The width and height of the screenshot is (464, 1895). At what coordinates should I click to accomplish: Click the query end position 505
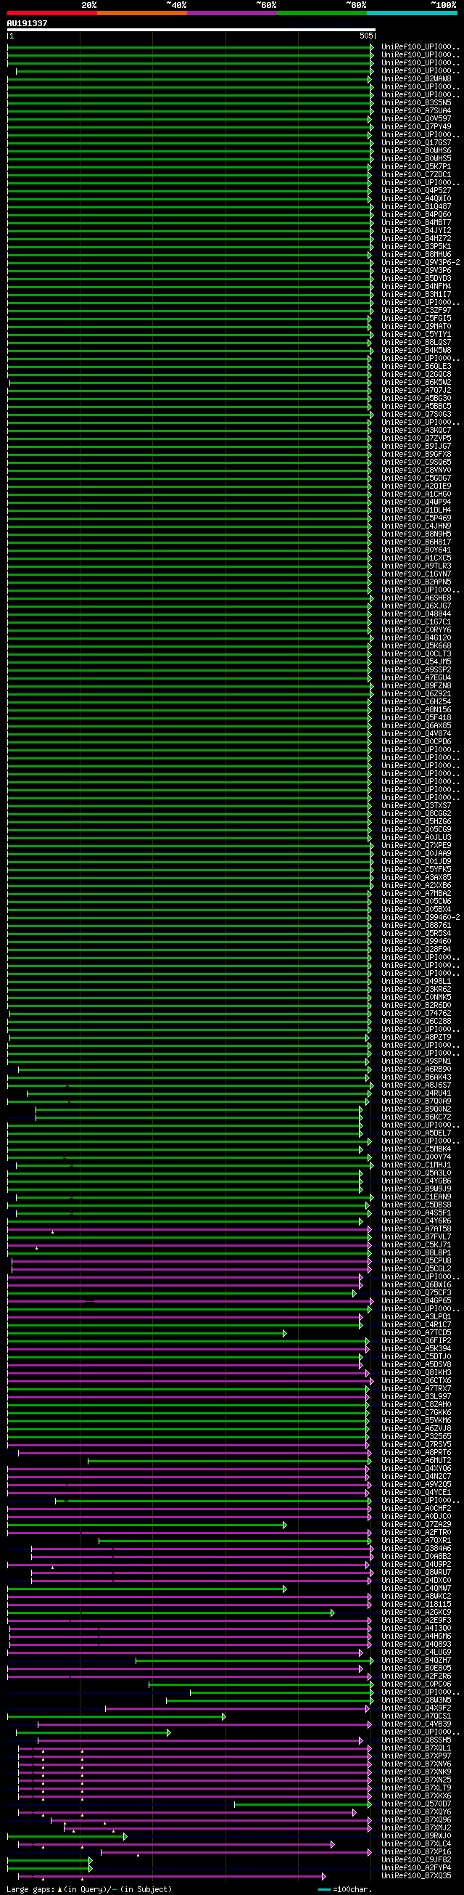(366, 36)
